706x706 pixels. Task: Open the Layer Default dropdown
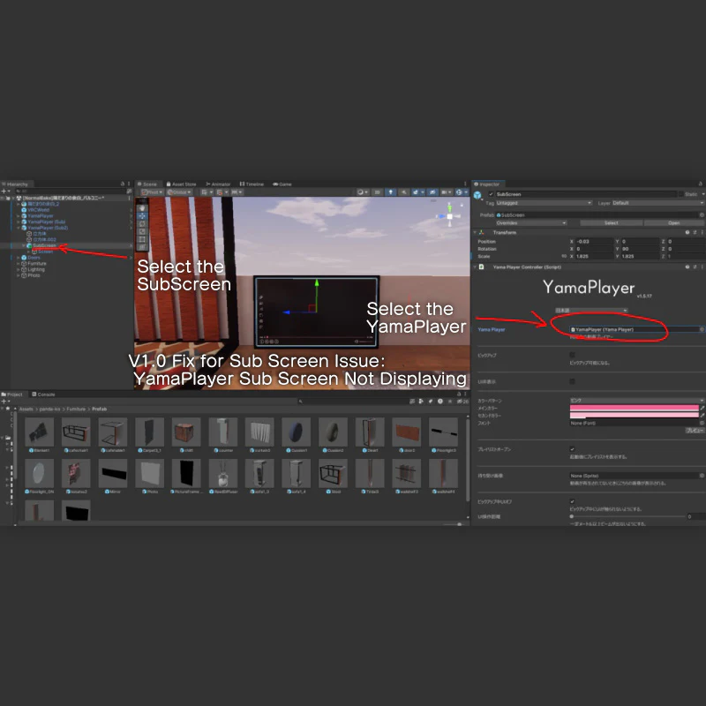(x=657, y=203)
